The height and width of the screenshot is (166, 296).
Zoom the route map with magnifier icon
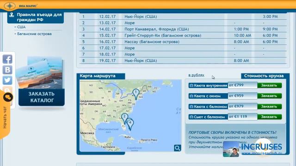click(x=177, y=148)
